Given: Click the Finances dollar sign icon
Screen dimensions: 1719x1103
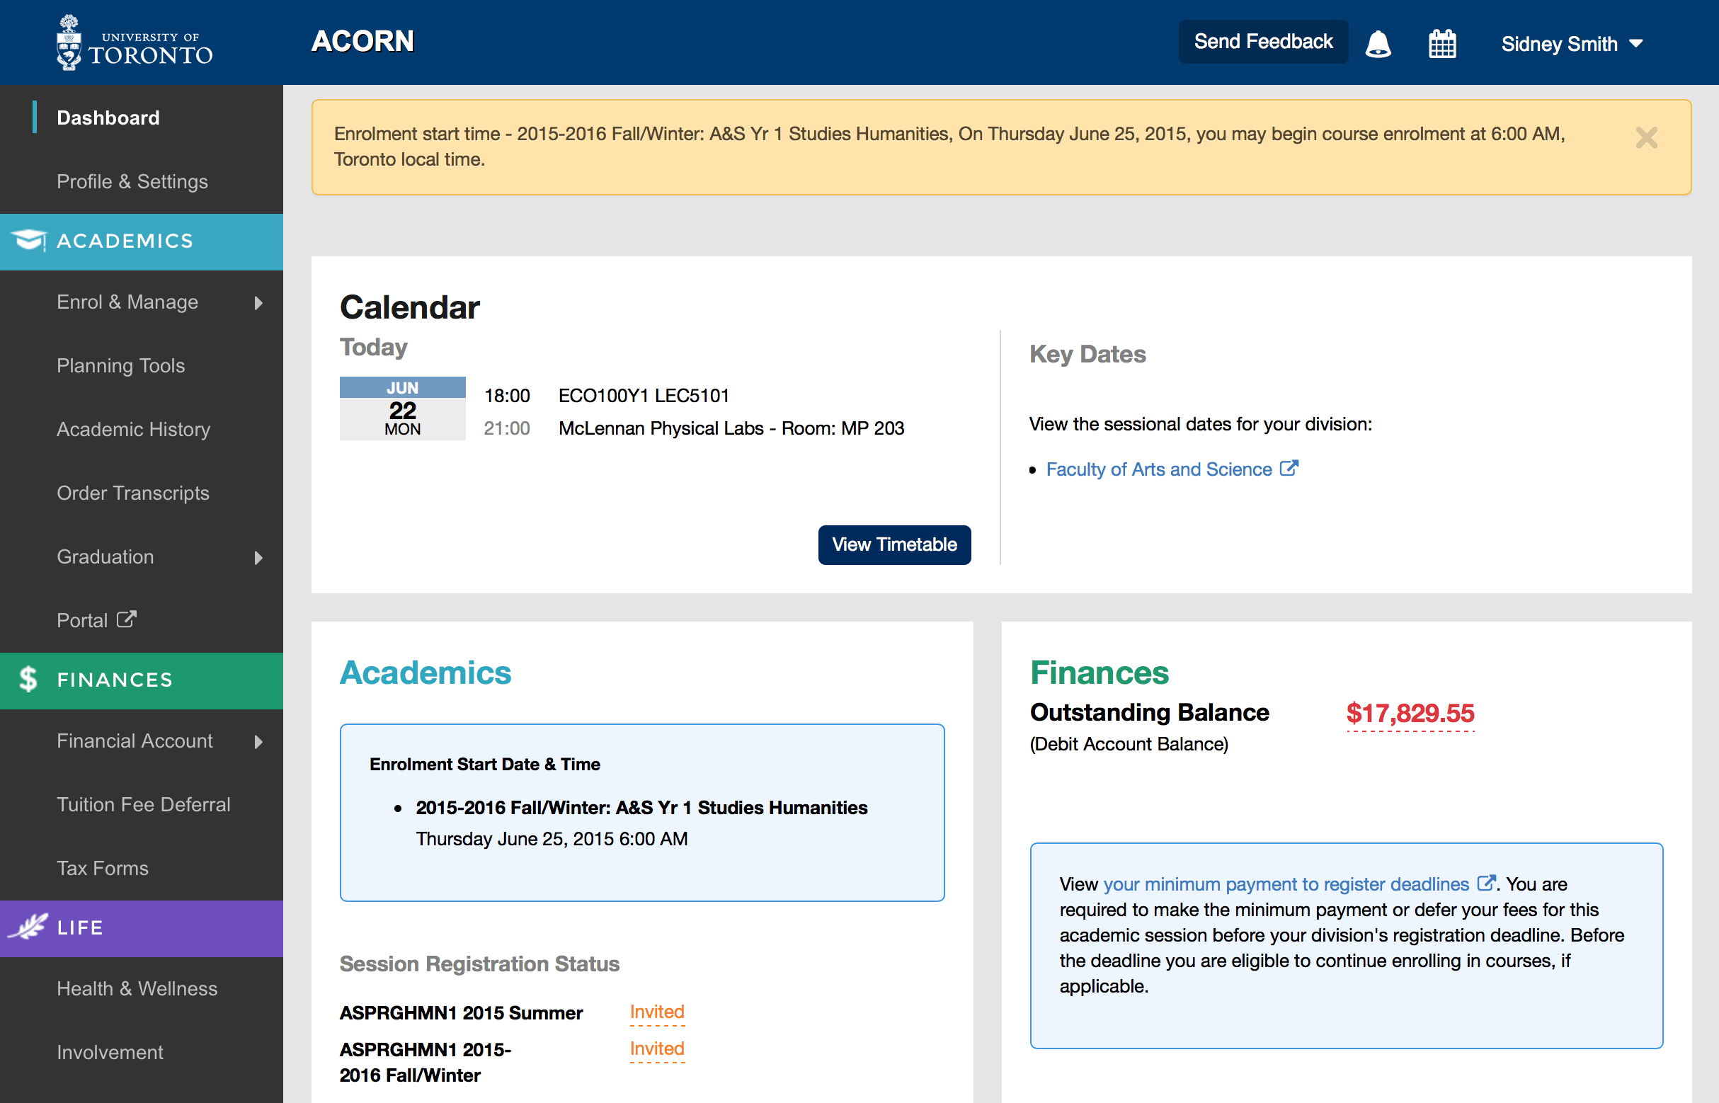Looking at the screenshot, I should 28,679.
